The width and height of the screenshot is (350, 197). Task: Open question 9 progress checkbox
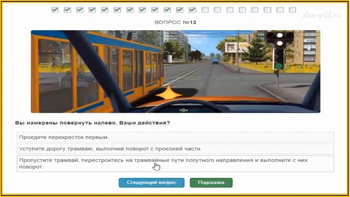coord(155,10)
